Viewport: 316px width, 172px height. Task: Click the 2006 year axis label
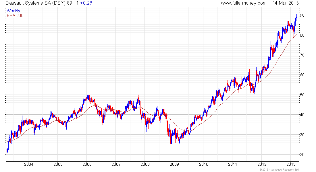pos(87,164)
